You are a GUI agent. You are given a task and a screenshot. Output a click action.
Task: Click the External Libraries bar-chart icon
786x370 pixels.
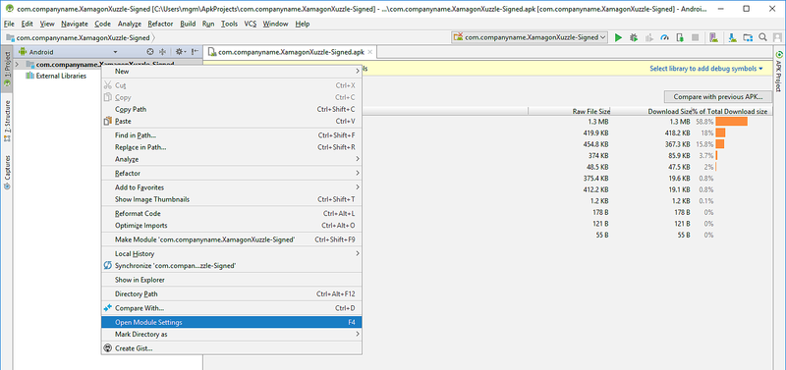click(x=29, y=76)
